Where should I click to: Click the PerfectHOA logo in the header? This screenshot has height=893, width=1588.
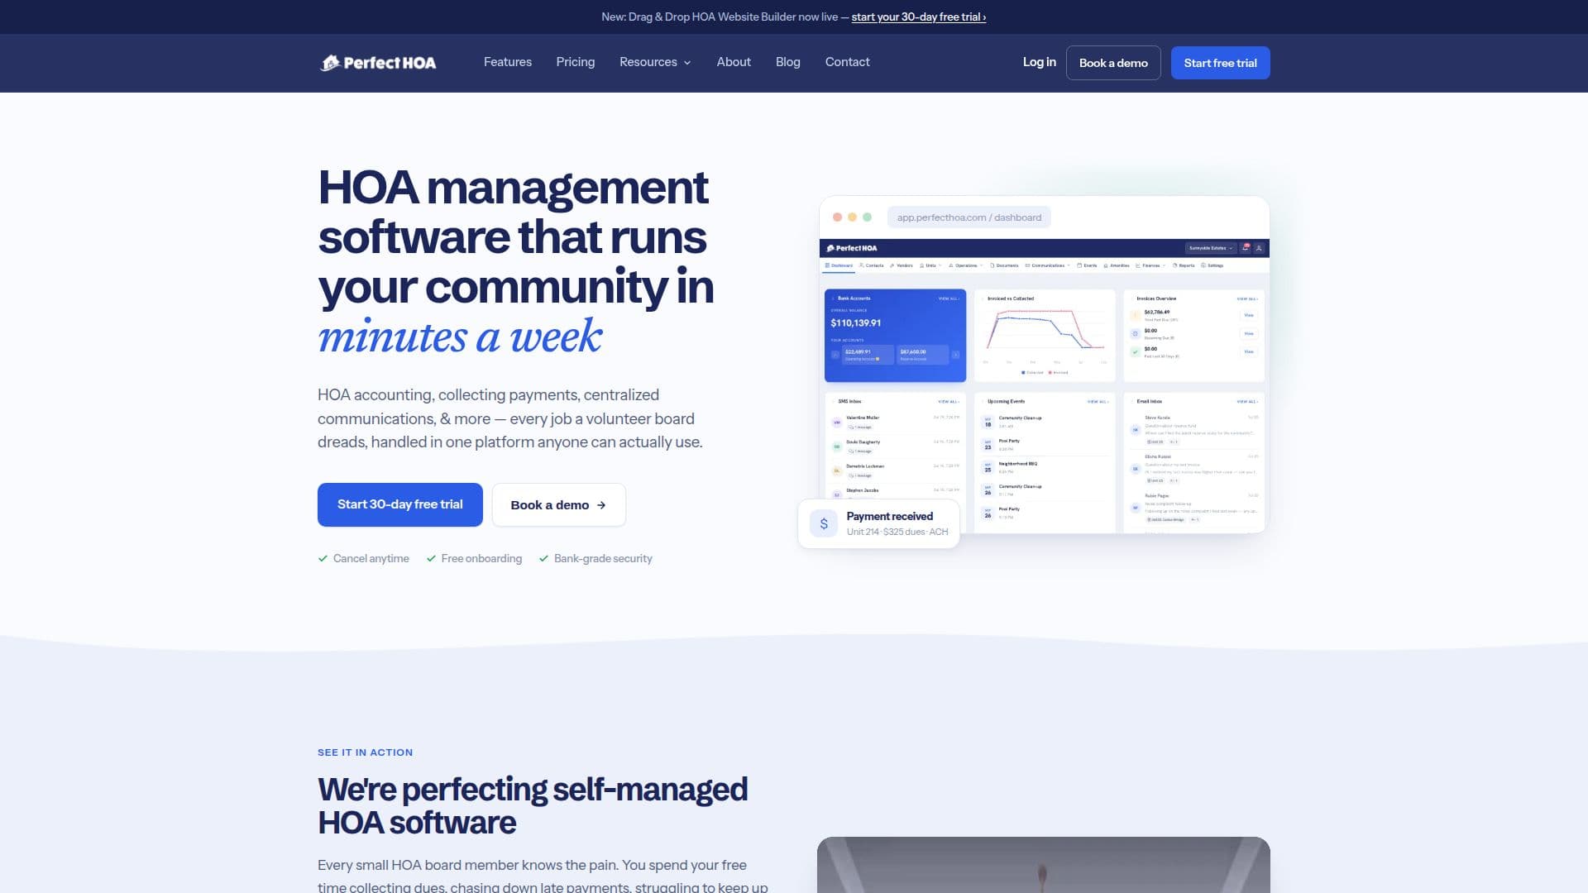pos(378,63)
